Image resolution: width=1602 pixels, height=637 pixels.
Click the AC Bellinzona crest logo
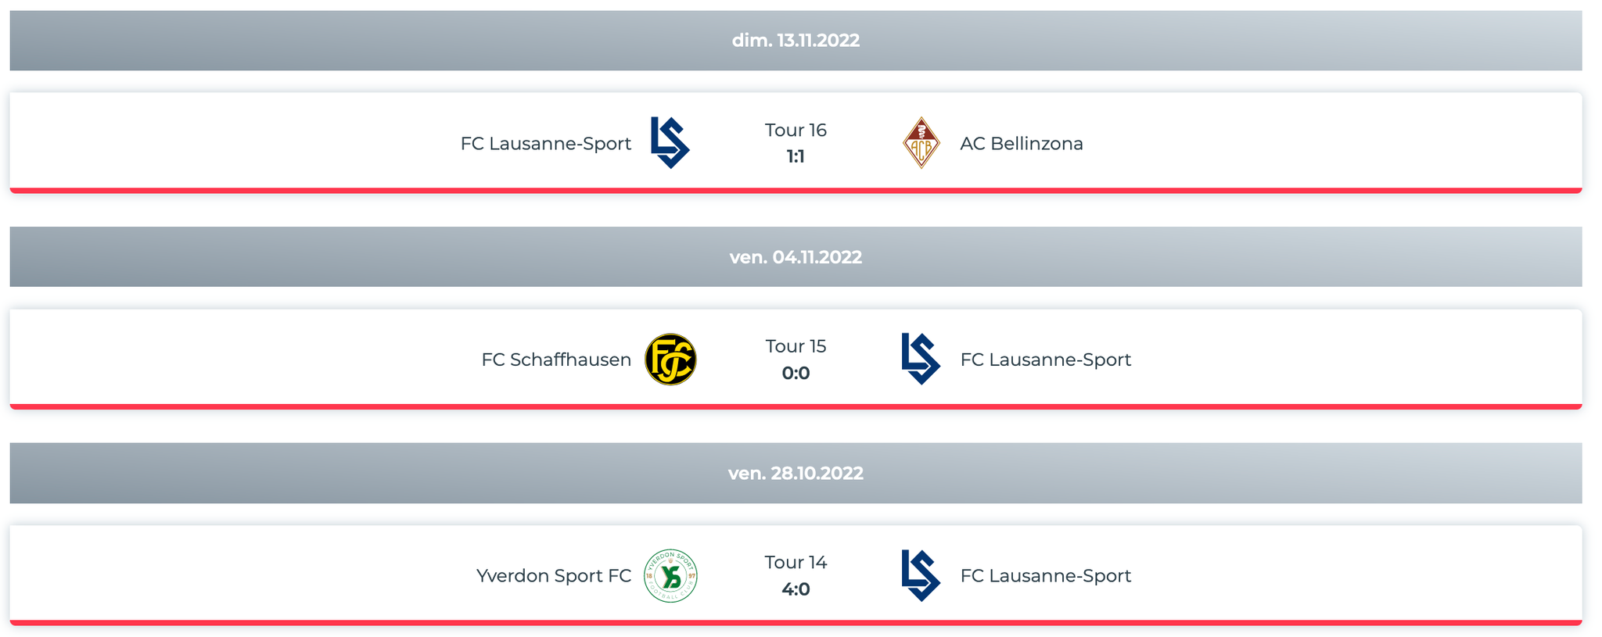(x=921, y=143)
